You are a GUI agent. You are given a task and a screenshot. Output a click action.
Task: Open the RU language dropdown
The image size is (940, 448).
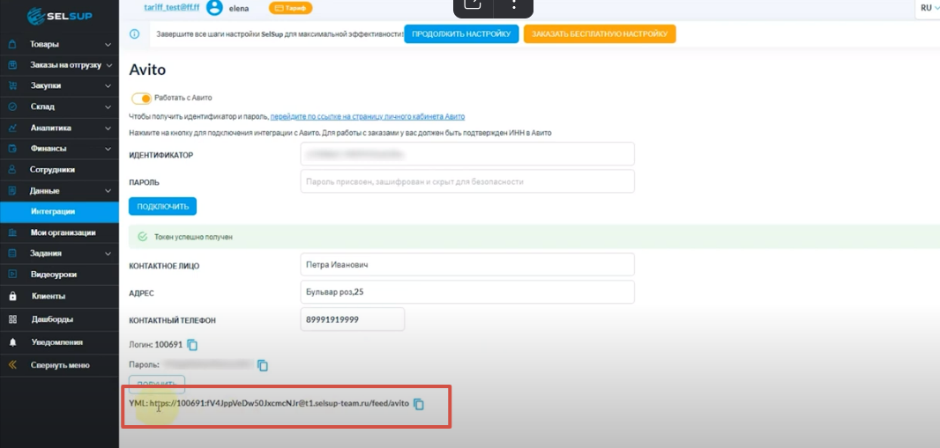tap(927, 8)
